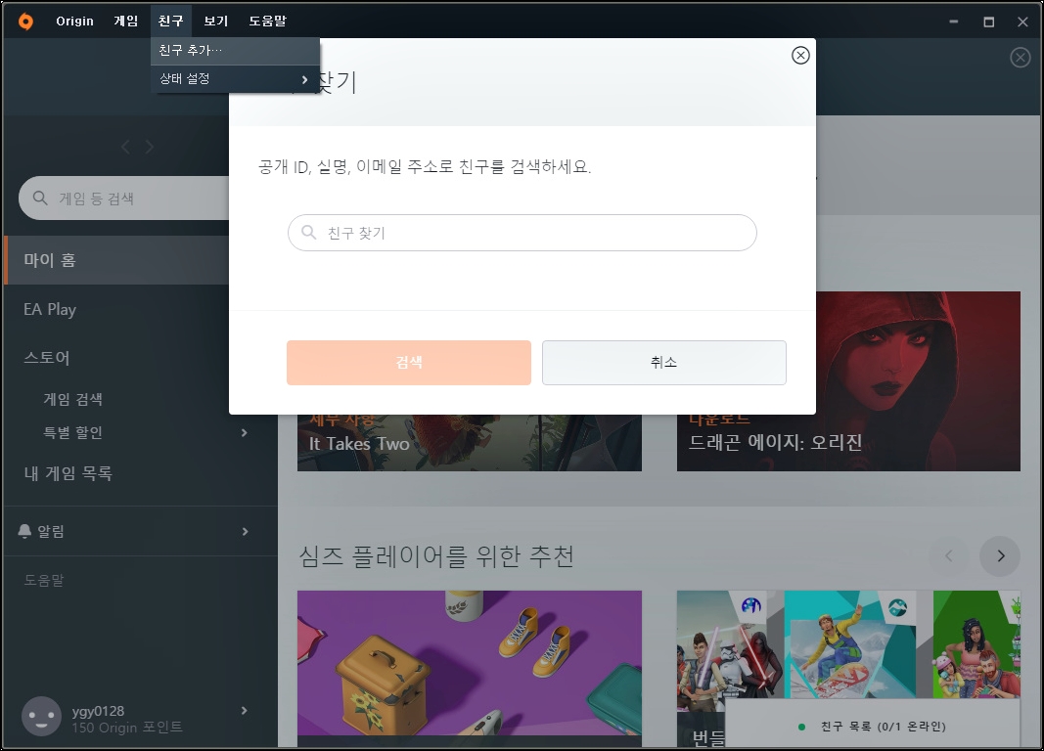Click the 게임 등 검색 sidebar search box

pos(124,199)
